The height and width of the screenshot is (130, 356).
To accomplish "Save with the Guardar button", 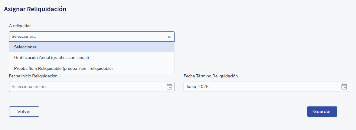I will tap(322, 112).
